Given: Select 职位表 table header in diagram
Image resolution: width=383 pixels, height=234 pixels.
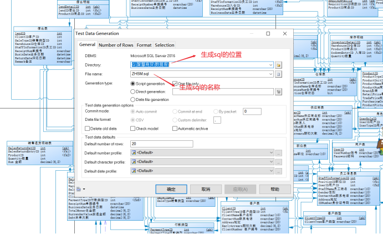Looking at the screenshot, I should pos(302,146).
